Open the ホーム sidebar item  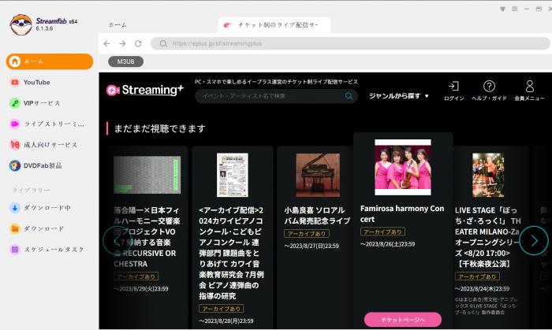pyautogui.click(x=50, y=61)
